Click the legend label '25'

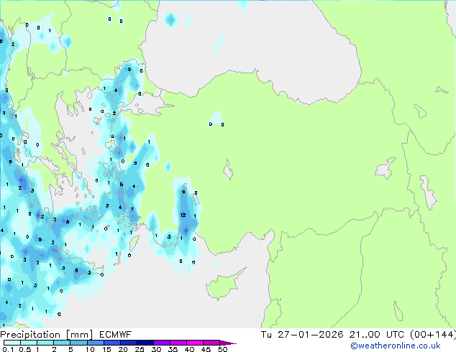pyautogui.click(x=140, y=349)
